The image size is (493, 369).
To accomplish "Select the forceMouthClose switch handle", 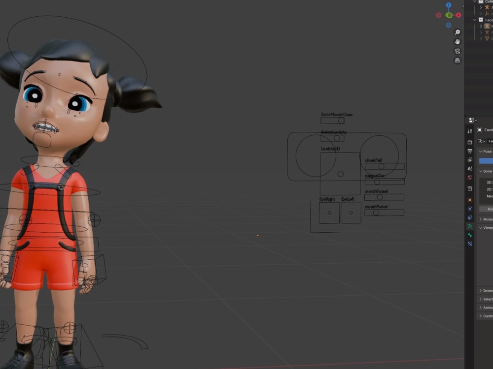I will pos(341,121).
